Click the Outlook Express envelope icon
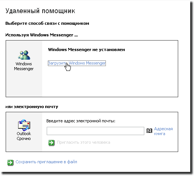Viewport: 194px width, 176px height. point(24,125)
